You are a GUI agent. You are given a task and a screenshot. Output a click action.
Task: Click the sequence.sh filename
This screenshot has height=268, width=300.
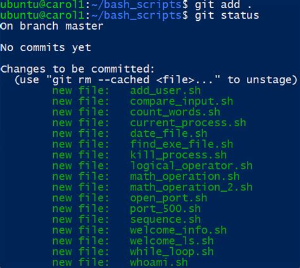click(165, 219)
